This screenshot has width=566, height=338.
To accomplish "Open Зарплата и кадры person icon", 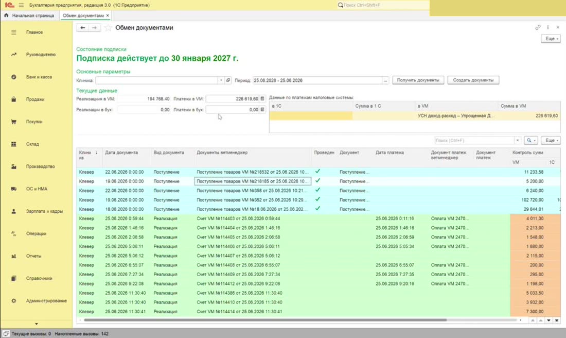I will click(x=14, y=211).
